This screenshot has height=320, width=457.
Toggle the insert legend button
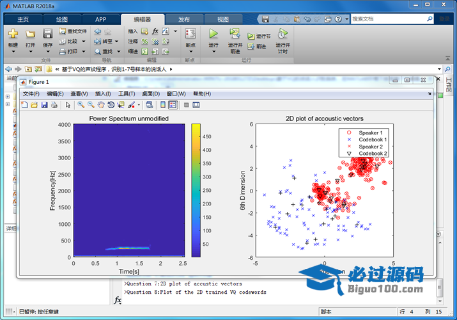(x=173, y=105)
